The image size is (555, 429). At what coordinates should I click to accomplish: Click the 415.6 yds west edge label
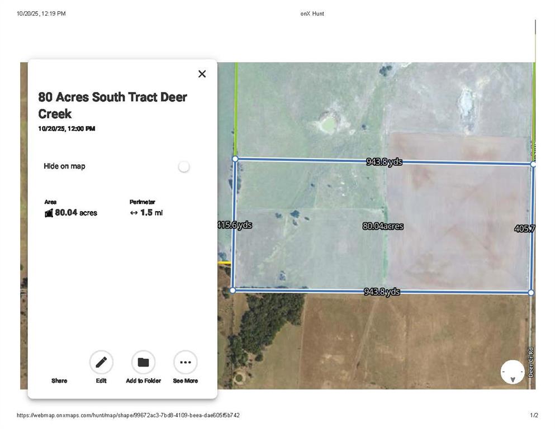coord(235,225)
